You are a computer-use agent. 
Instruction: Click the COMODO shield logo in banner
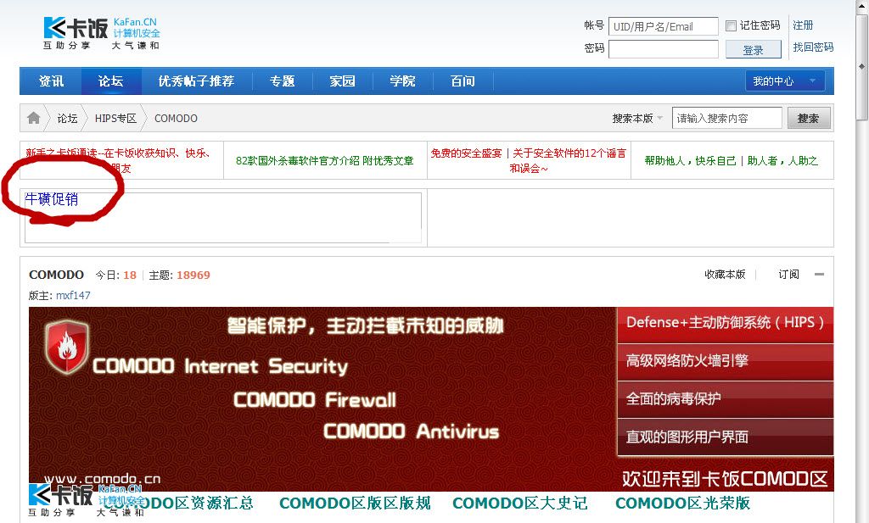tap(66, 347)
